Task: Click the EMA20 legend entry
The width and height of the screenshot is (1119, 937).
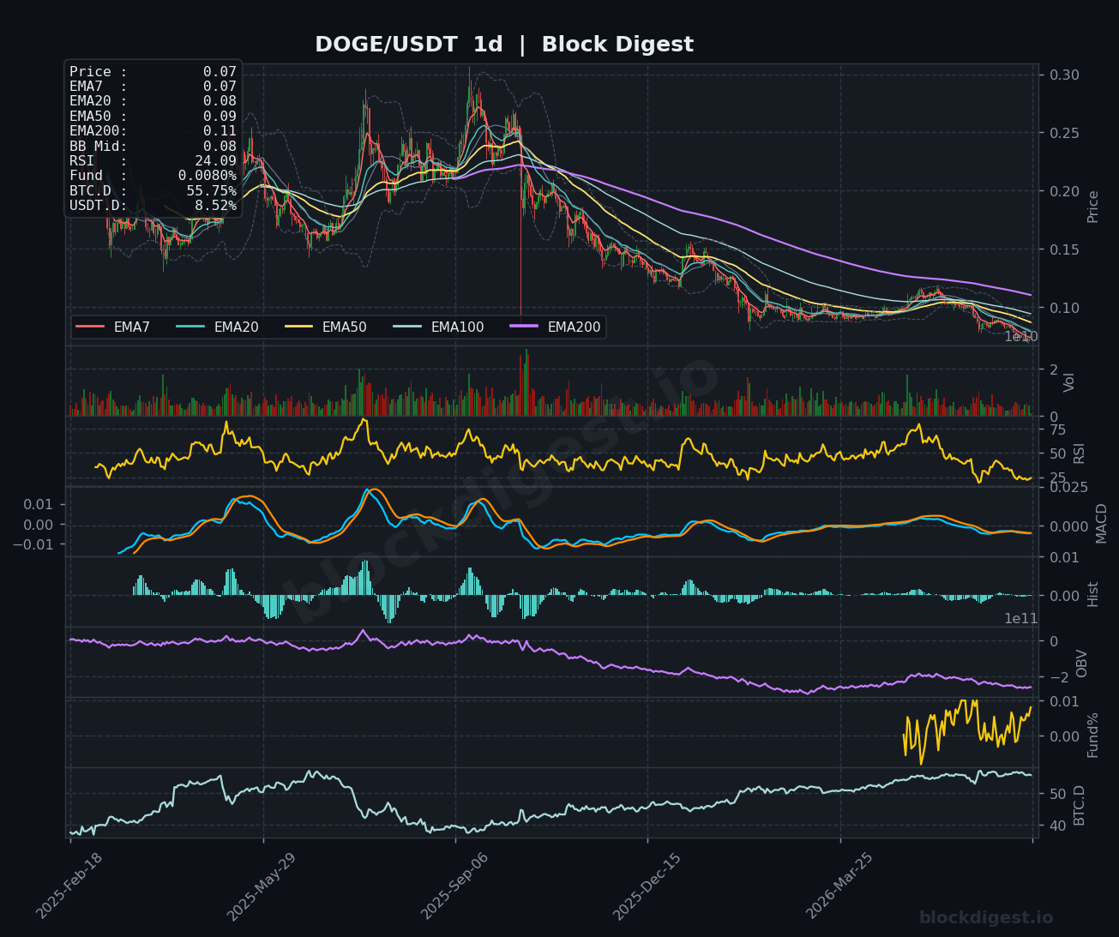Action: [217, 327]
